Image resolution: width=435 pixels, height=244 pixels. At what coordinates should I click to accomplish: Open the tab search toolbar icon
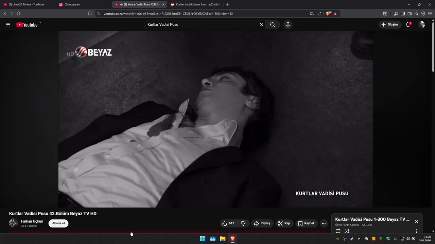385,14
